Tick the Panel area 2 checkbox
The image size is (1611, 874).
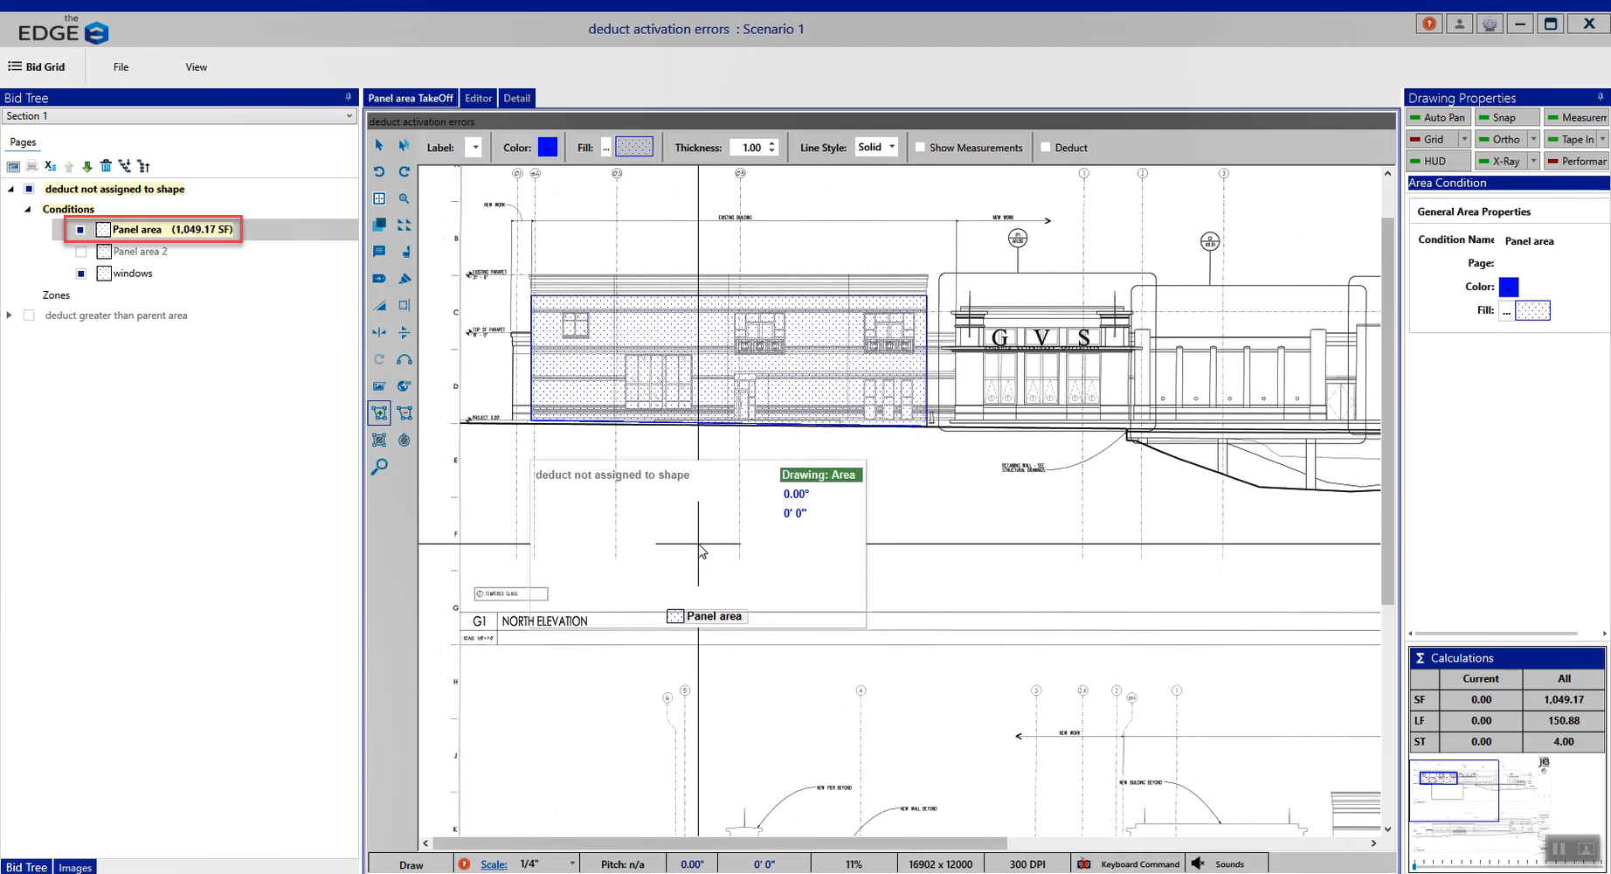coord(81,252)
